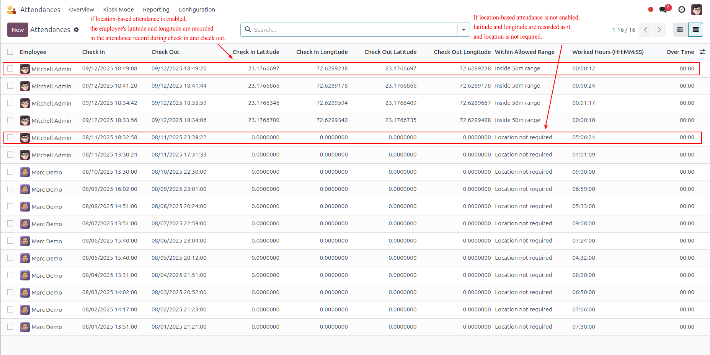Open Kiosk Mode from the menu

[118, 10]
